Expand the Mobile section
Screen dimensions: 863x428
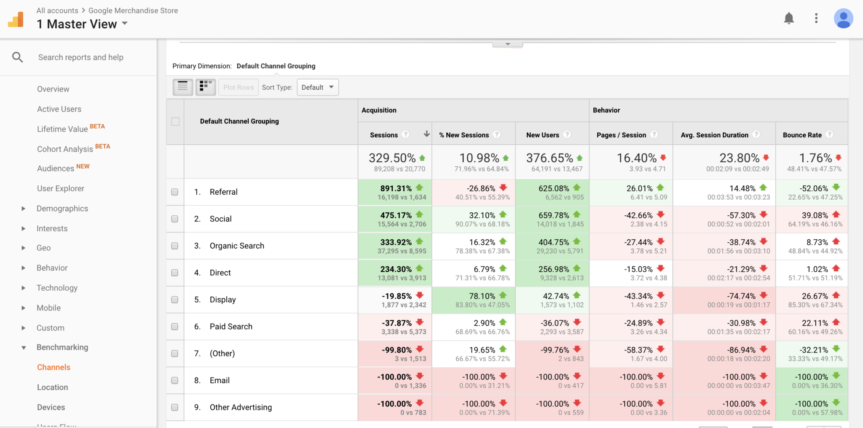[24, 308]
